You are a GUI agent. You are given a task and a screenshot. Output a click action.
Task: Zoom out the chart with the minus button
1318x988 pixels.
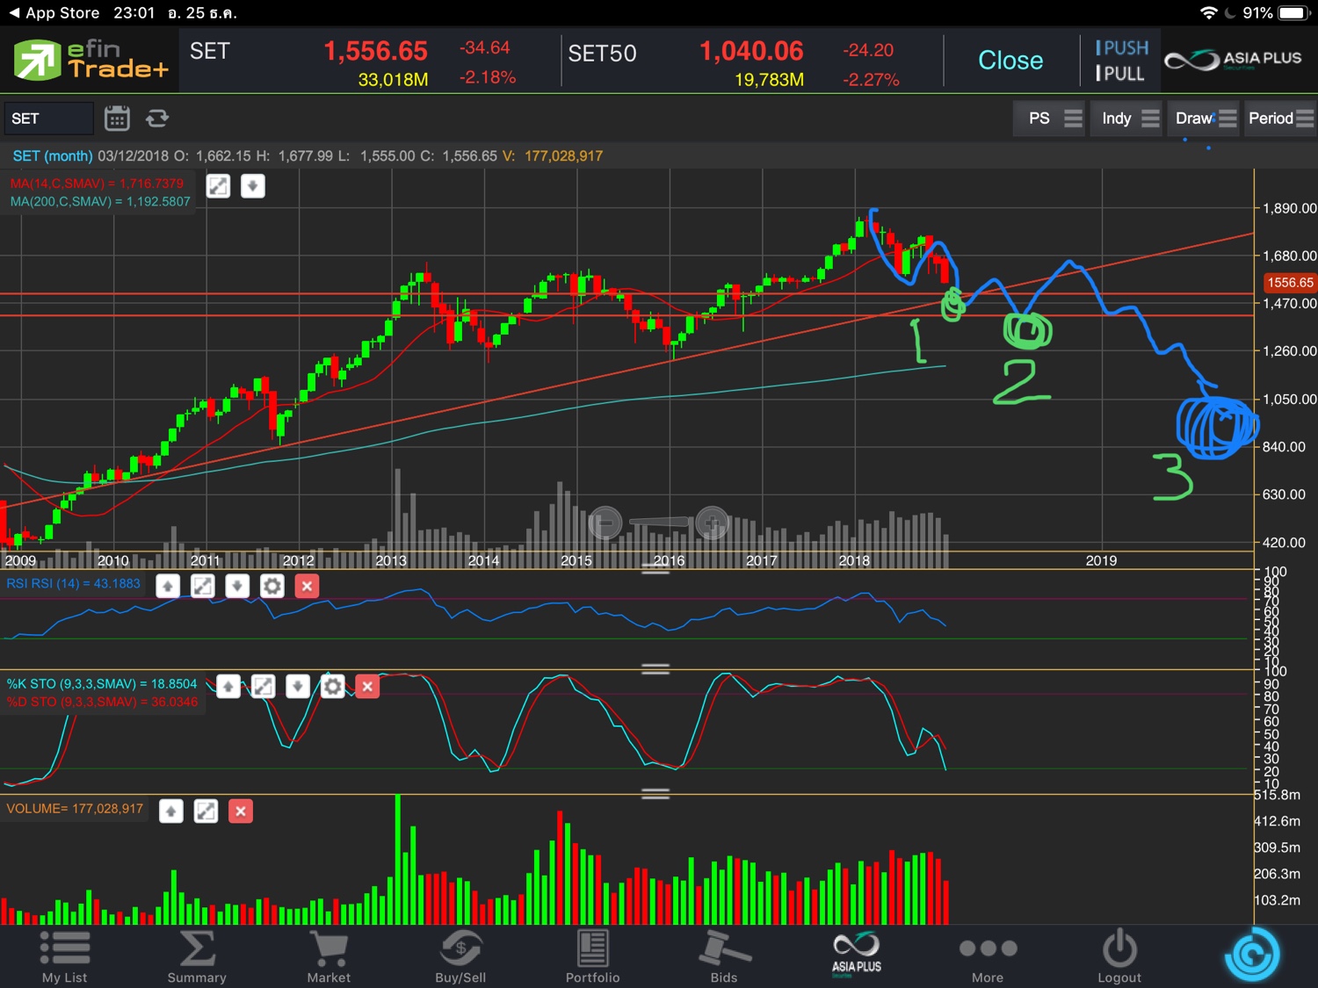point(605,523)
